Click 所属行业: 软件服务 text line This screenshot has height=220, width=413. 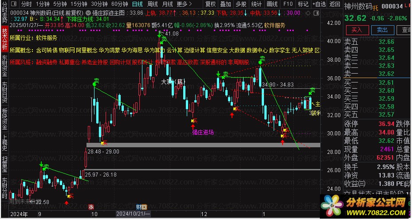tap(33, 38)
